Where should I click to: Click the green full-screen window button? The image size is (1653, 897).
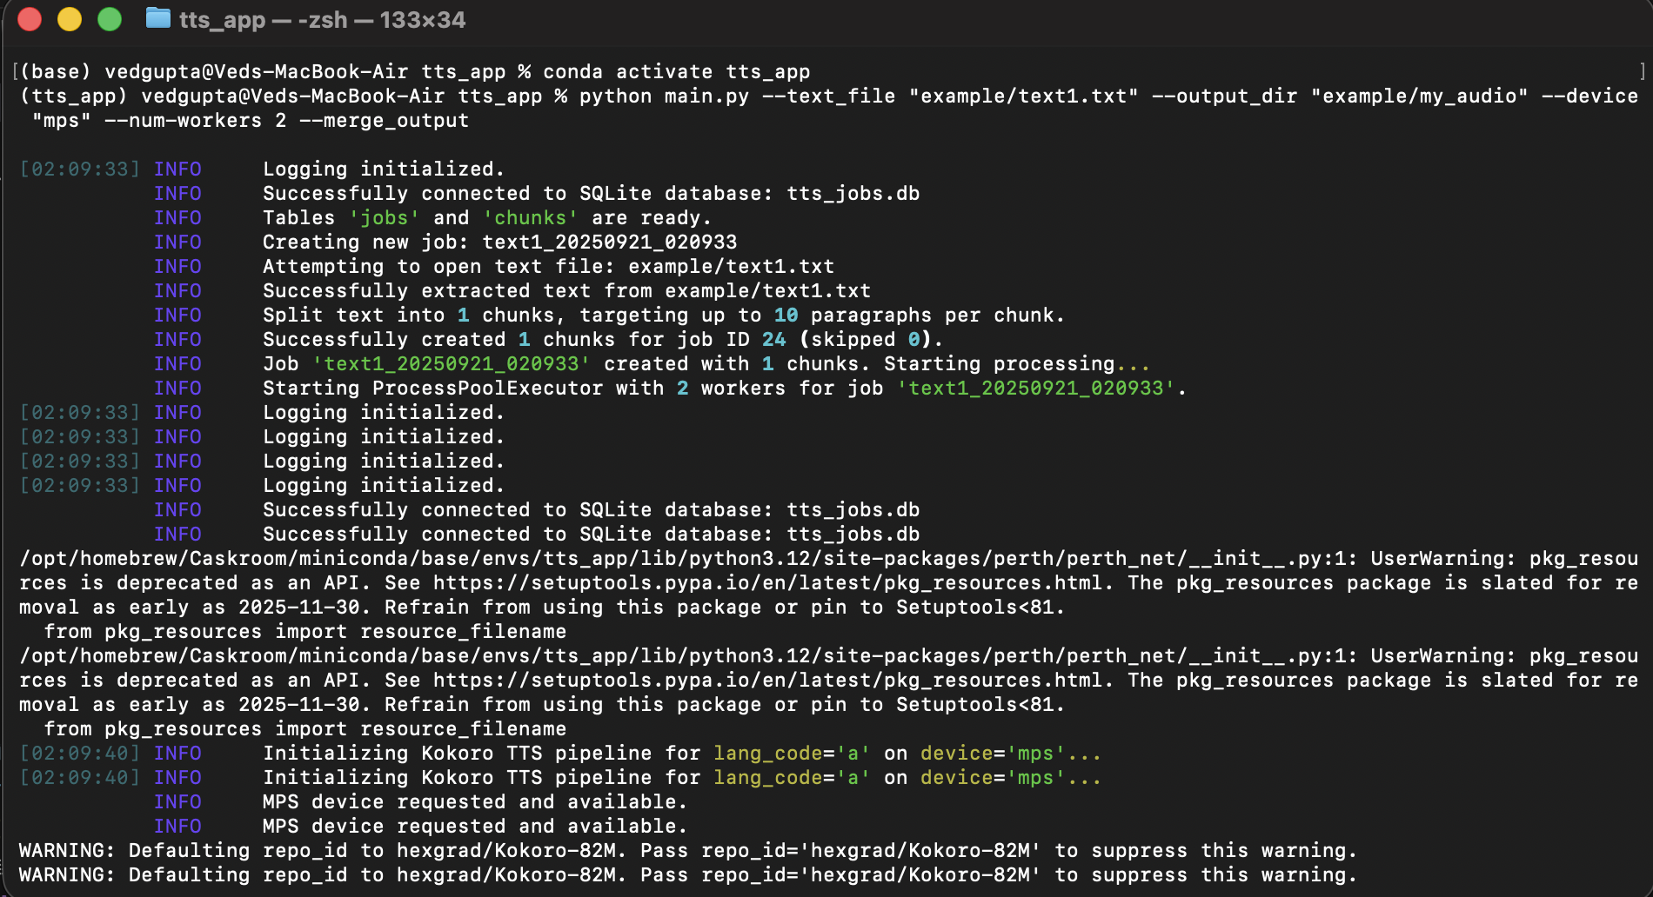tap(110, 19)
